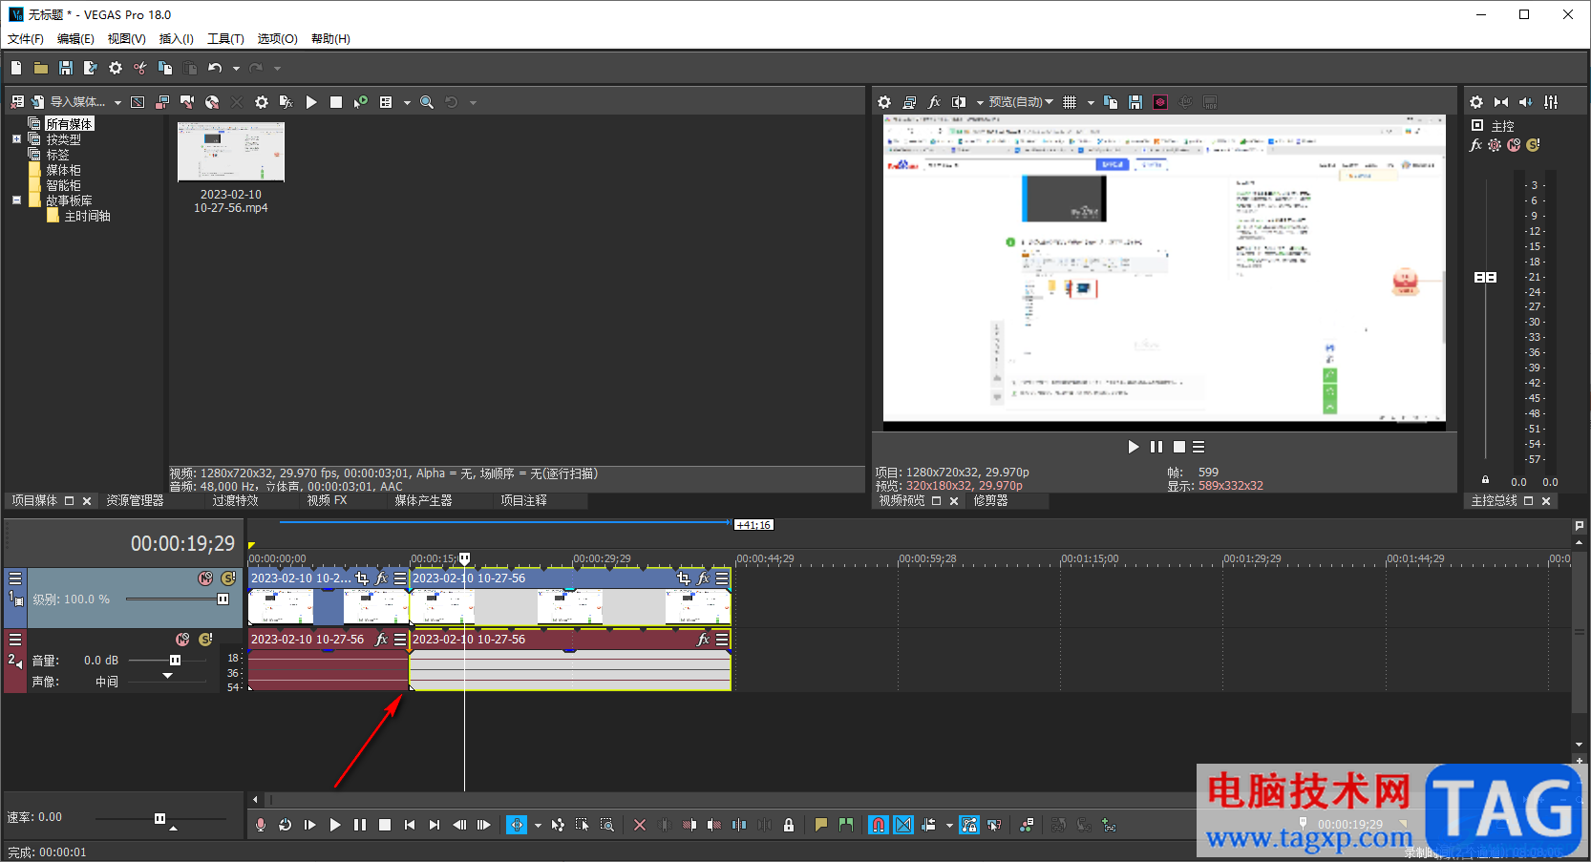Toggle solo on video track 1
The width and height of the screenshot is (1591, 862).
click(228, 578)
